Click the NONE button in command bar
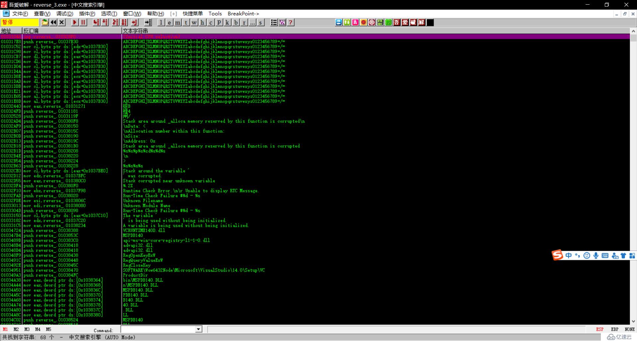Image resolution: width=637 pixels, height=341 pixels. (630, 329)
